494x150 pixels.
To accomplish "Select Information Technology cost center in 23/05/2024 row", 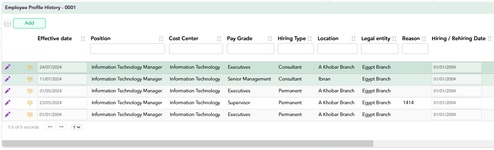I will pyautogui.click(x=195, y=103).
